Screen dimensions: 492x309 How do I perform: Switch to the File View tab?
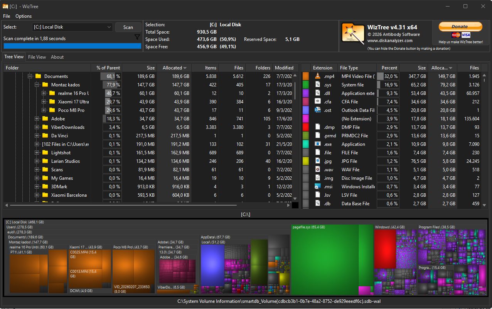tap(37, 57)
